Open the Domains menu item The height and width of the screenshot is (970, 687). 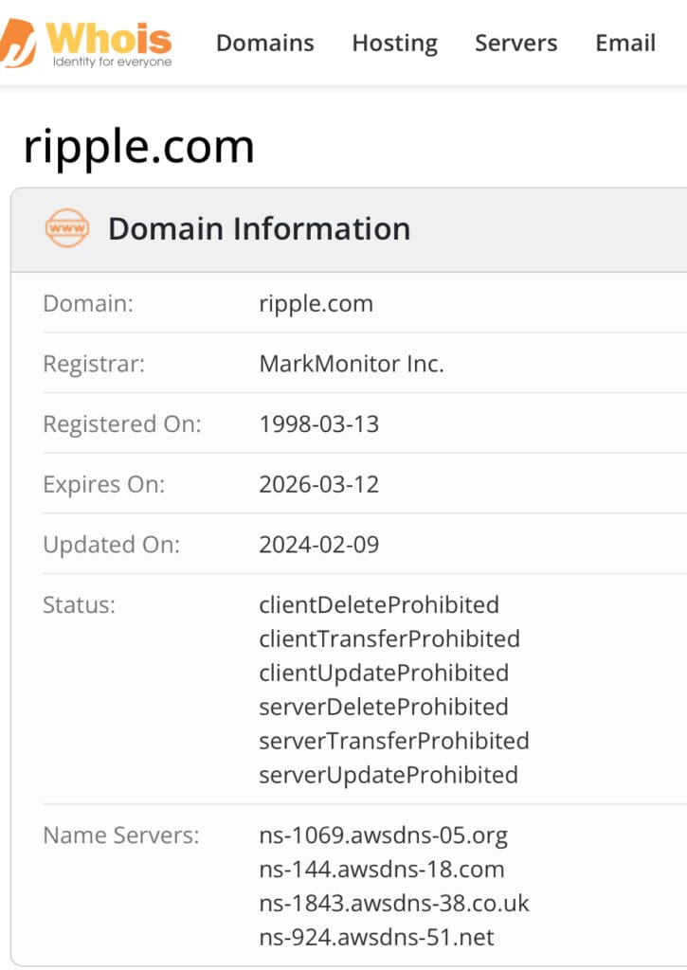tap(265, 43)
